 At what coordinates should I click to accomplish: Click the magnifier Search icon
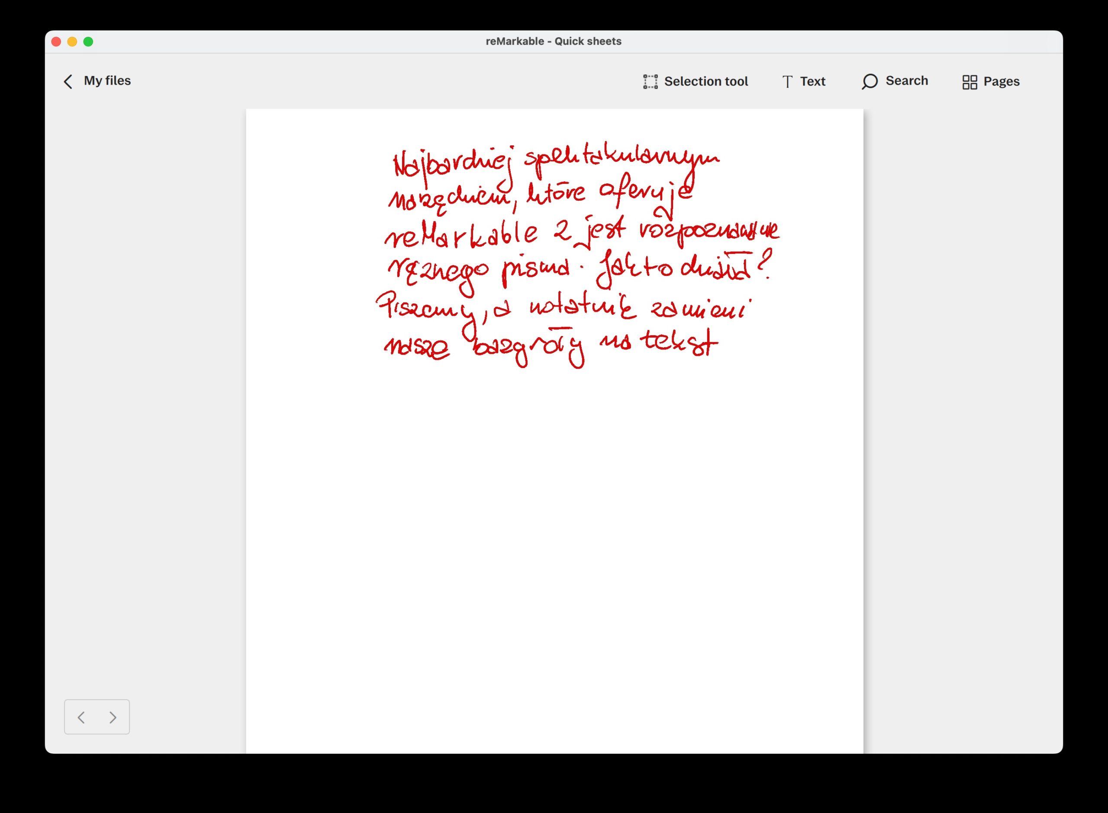click(870, 82)
